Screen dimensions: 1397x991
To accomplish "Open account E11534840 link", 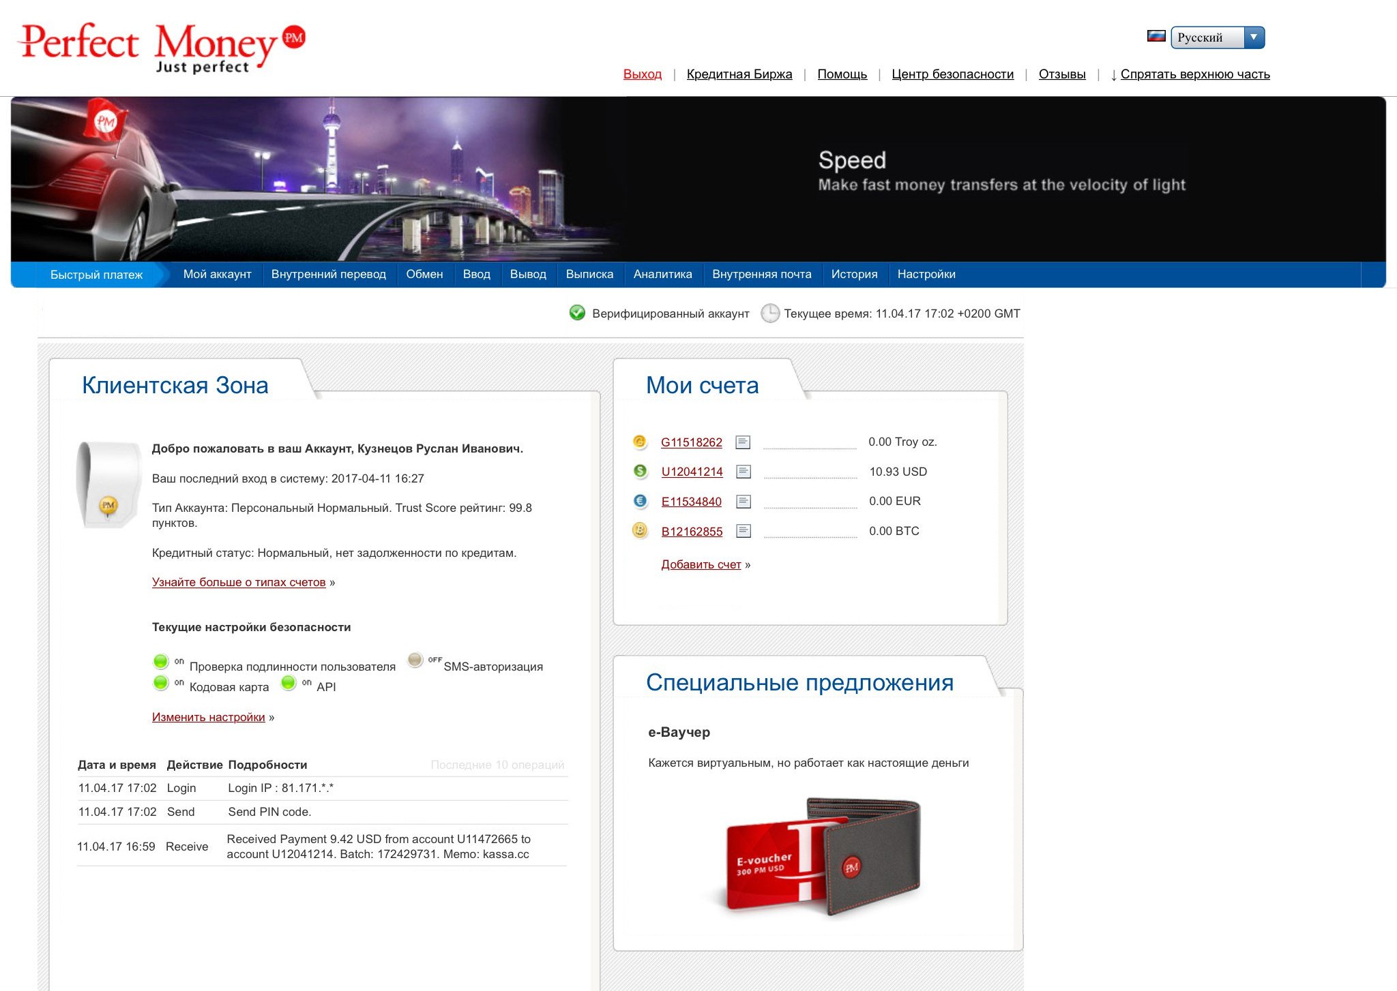I will tap(691, 502).
